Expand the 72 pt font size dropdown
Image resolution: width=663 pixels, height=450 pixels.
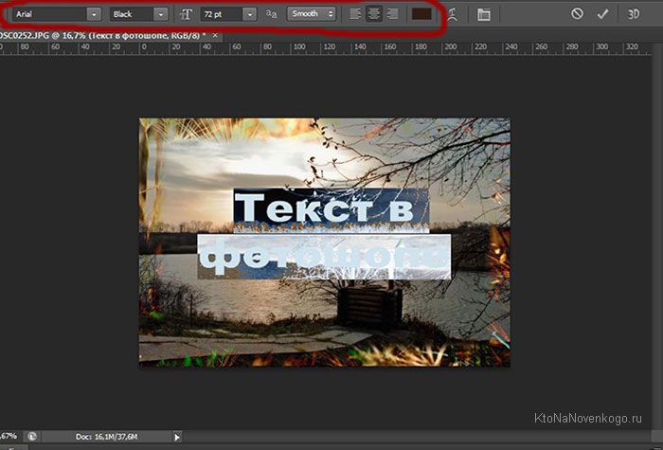click(x=249, y=14)
